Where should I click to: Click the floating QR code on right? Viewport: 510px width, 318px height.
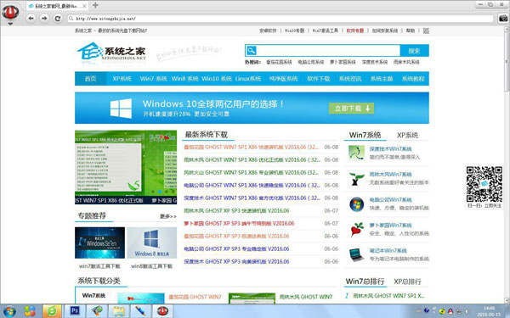[484, 184]
